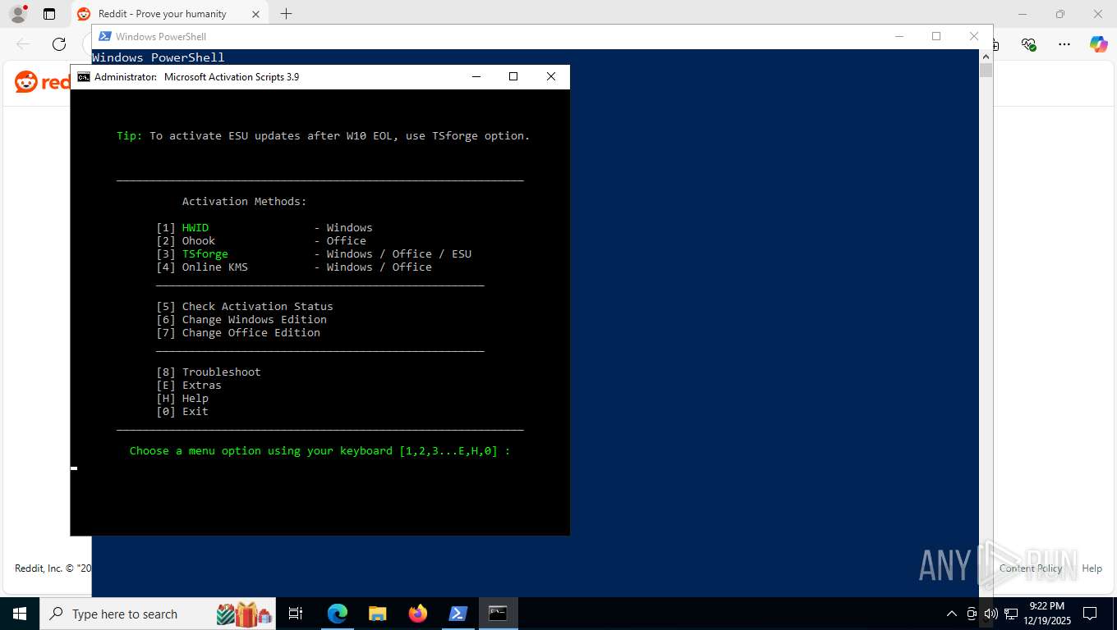Screen dimensions: 1117x630
Task: Launch the Copilot icon in Edge toolbar
Action: (x=1098, y=44)
